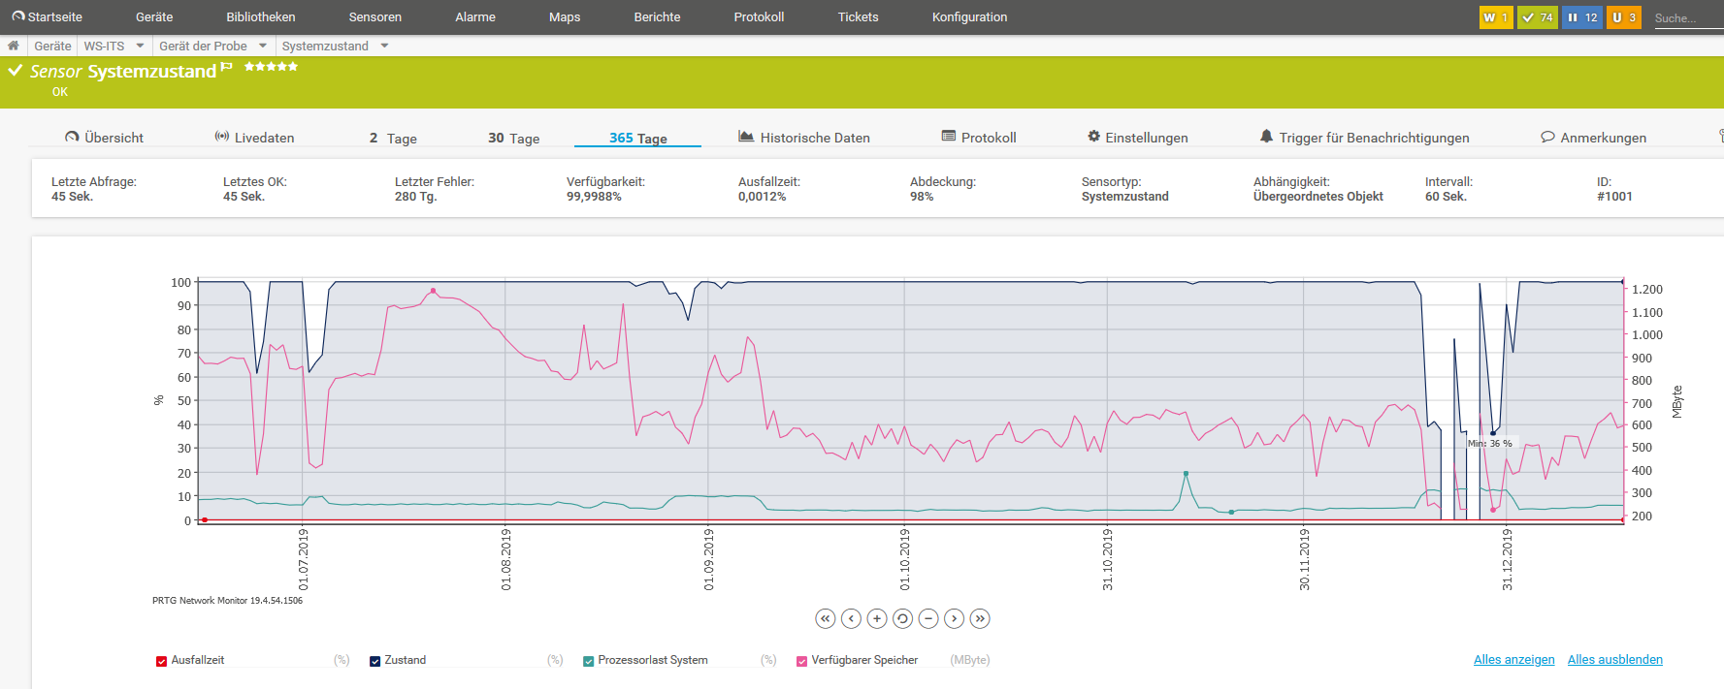Switch to the 30 Tage tab
The width and height of the screenshot is (1724, 689).
(513, 139)
